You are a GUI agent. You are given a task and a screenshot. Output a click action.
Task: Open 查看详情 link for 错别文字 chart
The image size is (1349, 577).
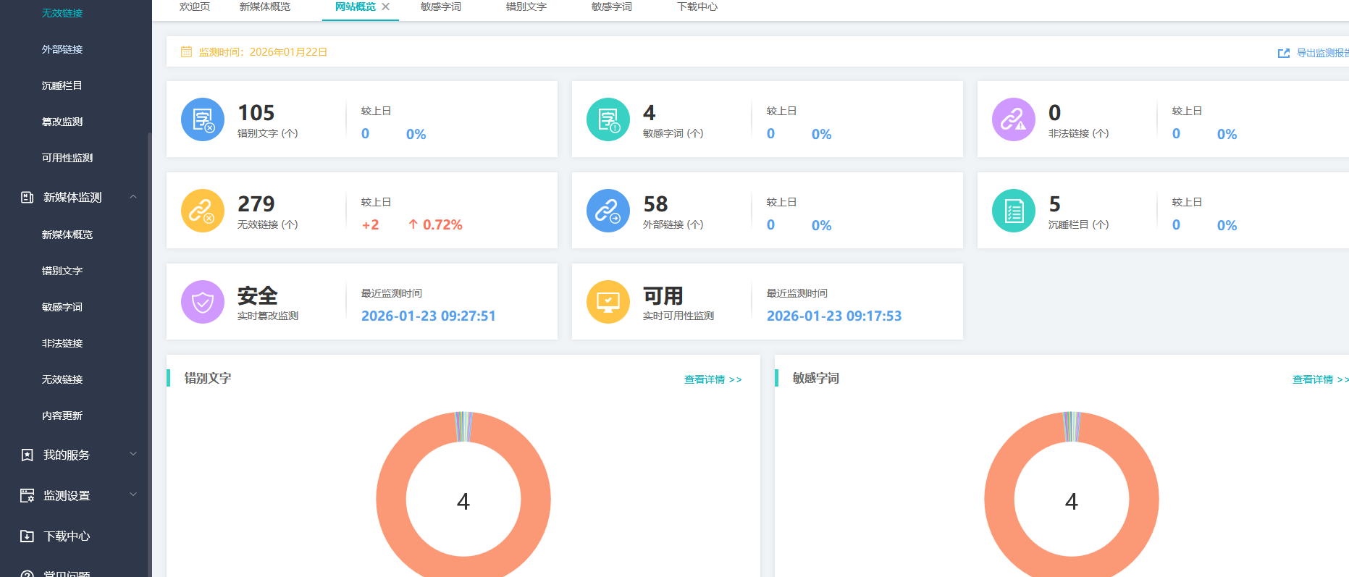(713, 379)
